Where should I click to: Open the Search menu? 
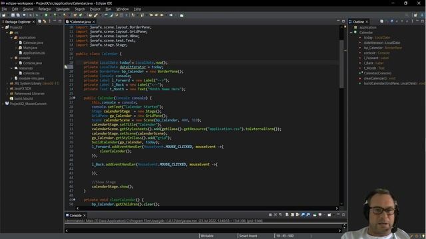point(80,9)
